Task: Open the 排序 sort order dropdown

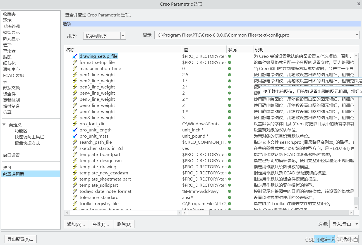Action: (x=123, y=36)
